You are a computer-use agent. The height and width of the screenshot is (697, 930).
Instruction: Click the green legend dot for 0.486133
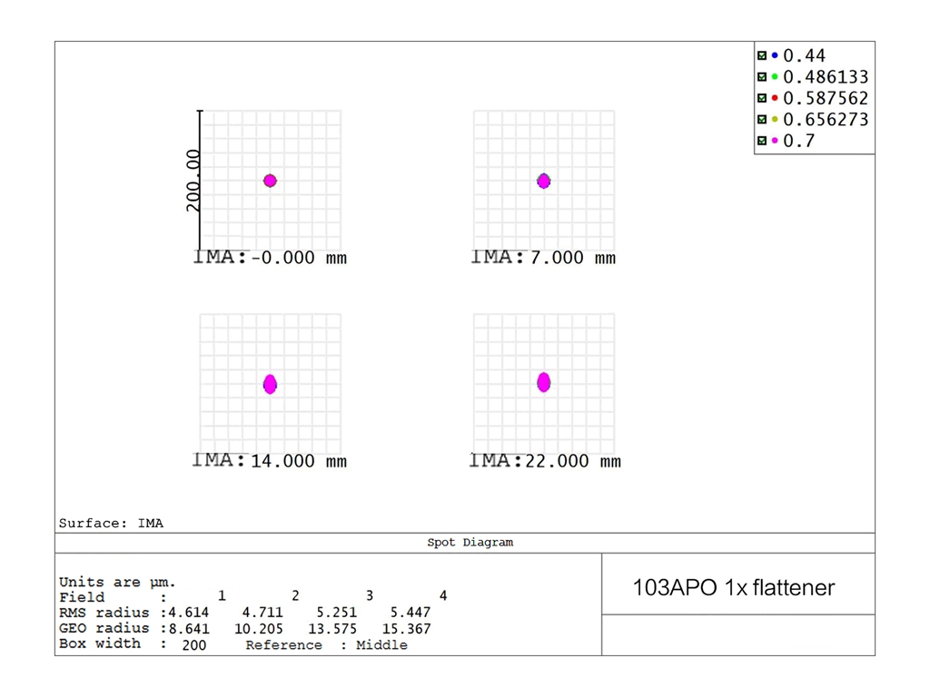point(775,77)
